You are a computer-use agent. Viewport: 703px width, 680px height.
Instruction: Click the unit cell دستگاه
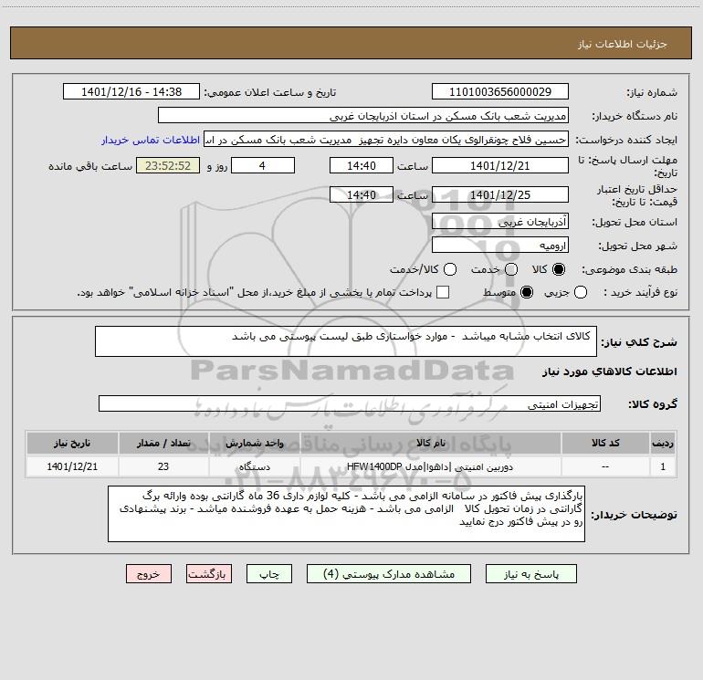click(254, 466)
